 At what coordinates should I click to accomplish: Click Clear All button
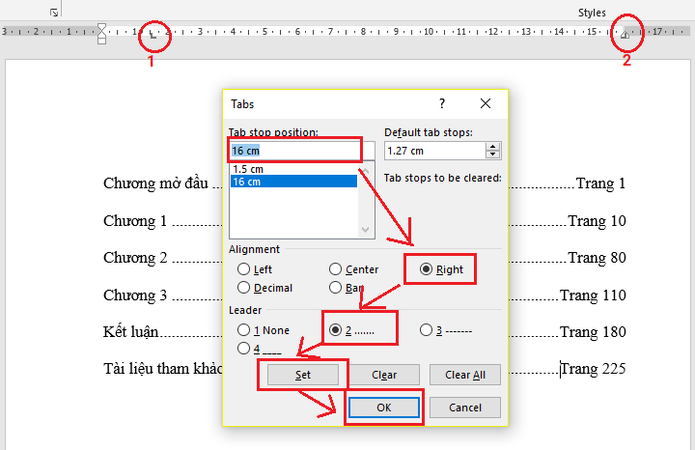(x=464, y=375)
